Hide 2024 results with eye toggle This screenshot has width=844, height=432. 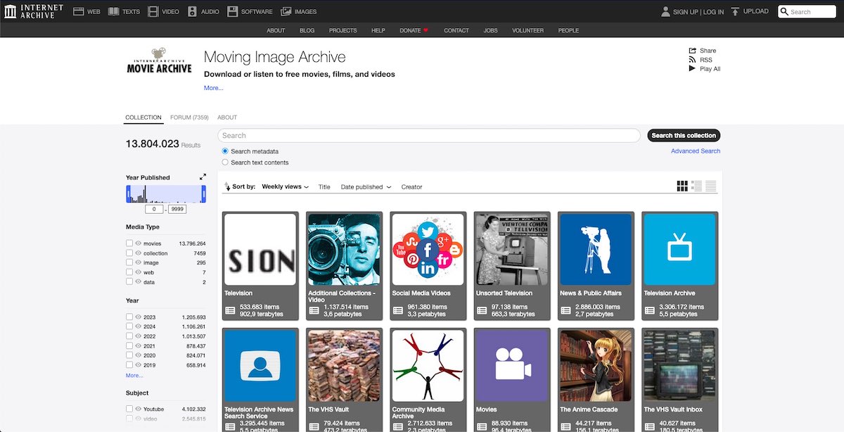(x=139, y=326)
